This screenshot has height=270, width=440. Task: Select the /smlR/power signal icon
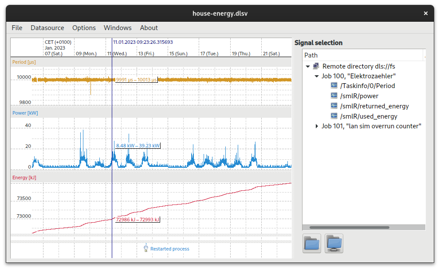(x=334, y=96)
